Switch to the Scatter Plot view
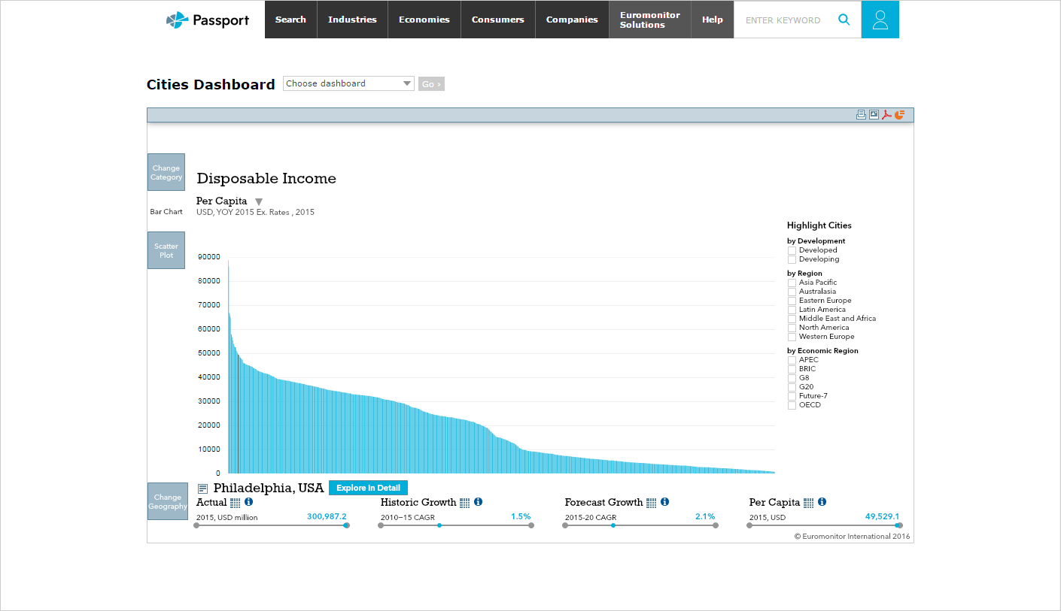The height and width of the screenshot is (611, 1061). [x=166, y=250]
